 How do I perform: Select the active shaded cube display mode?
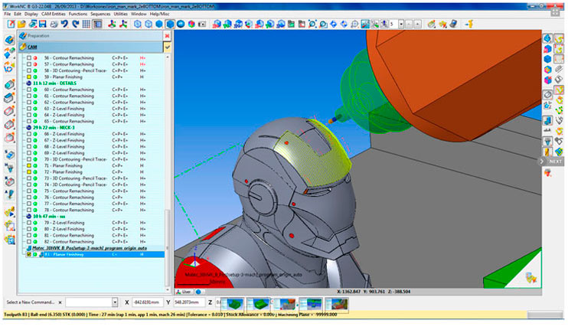[170, 24]
